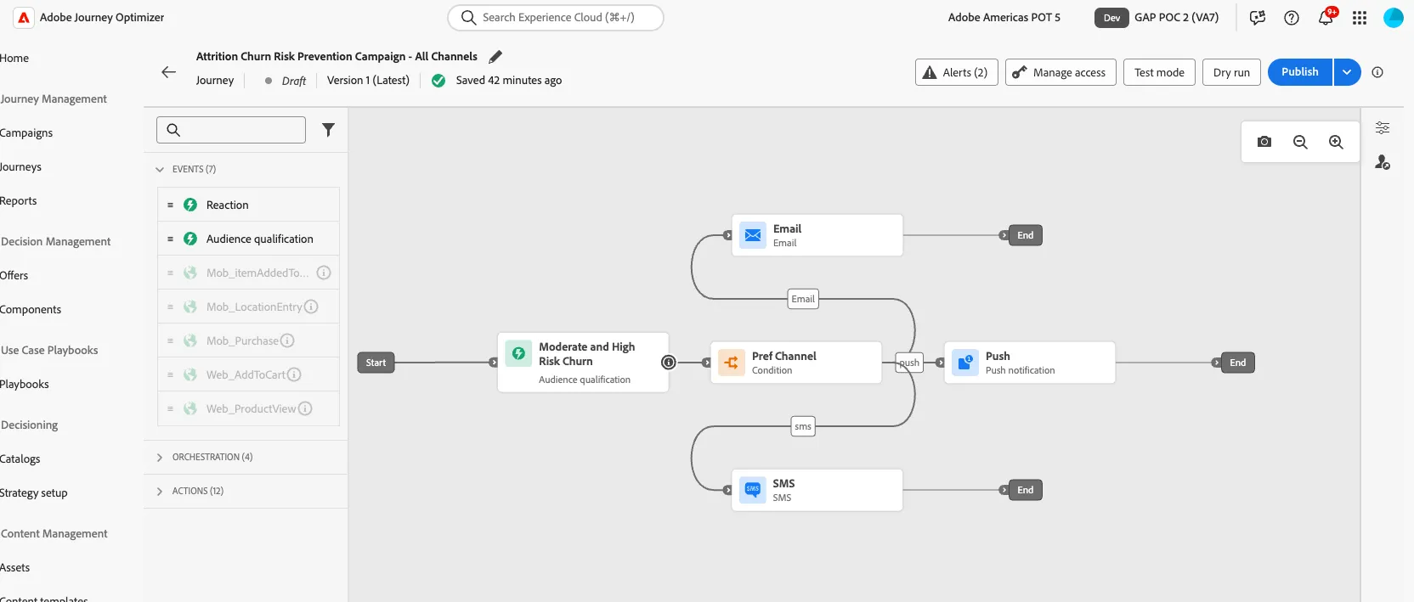The height and width of the screenshot is (602, 1414).
Task: Expand the ACTIONS section
Action: click(x=160, y=492)
